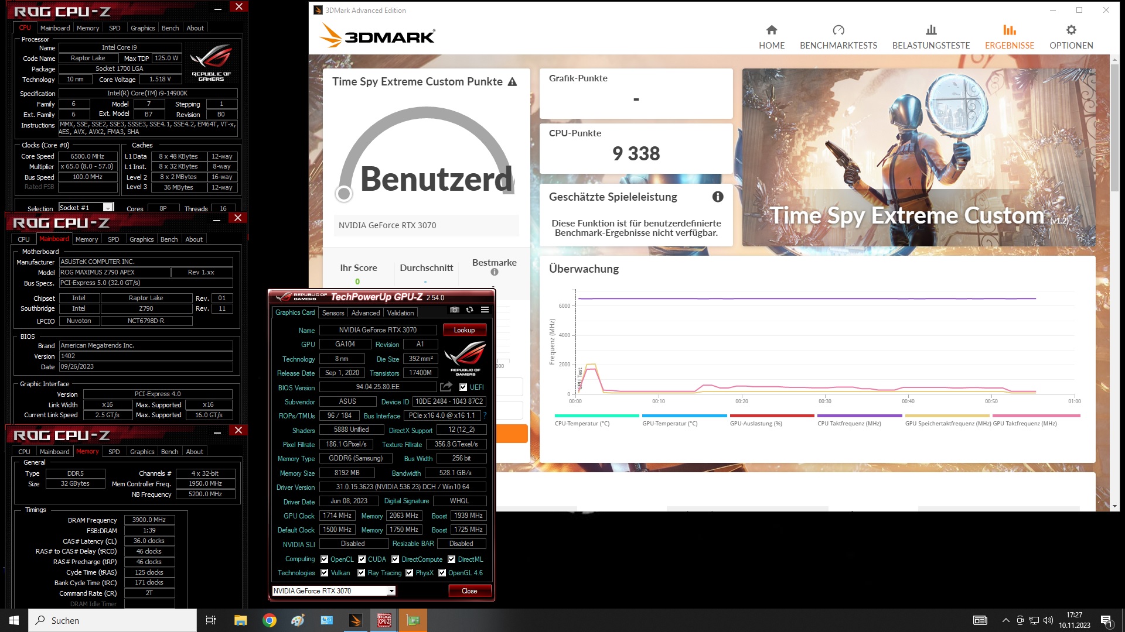The height and width of the screenshot is (632, 1125).
Task: Open the GPU-Z hamburger menu
Action: coord(485,310)
